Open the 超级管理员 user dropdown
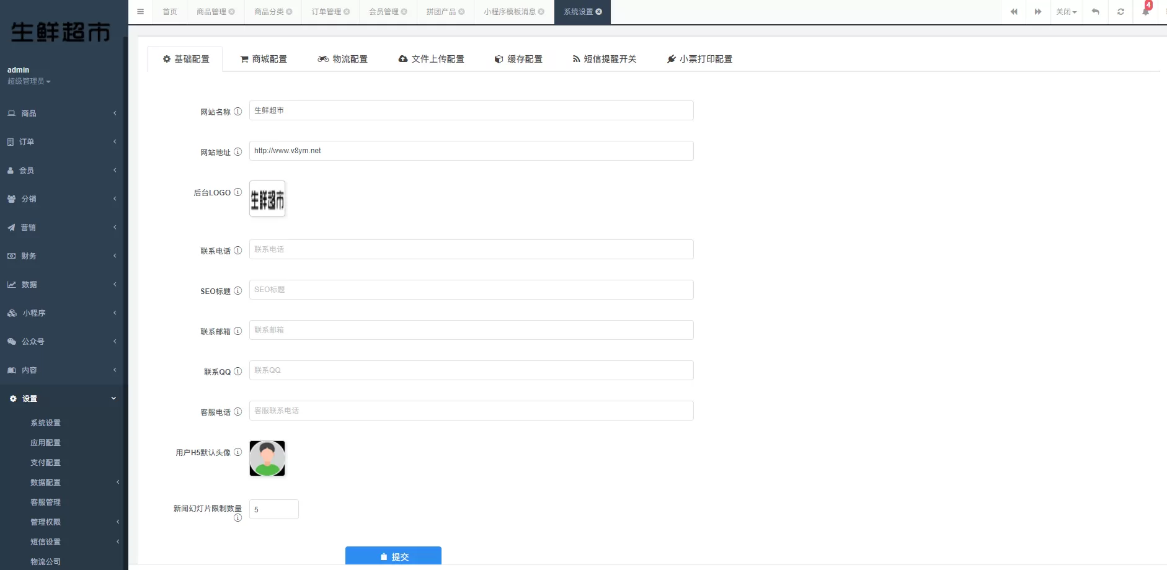Viewport: 1167px width, 570px height. pos(29,81)
